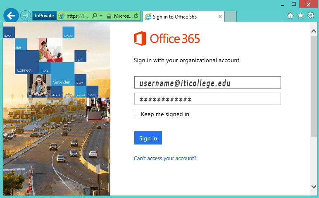Open the browser Home page icon

[290, 16]
